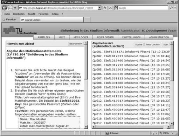This screenshot has height=138, width=179.
Task: Click locker icon of 003. EInf1213460
Action: (94, 61)
